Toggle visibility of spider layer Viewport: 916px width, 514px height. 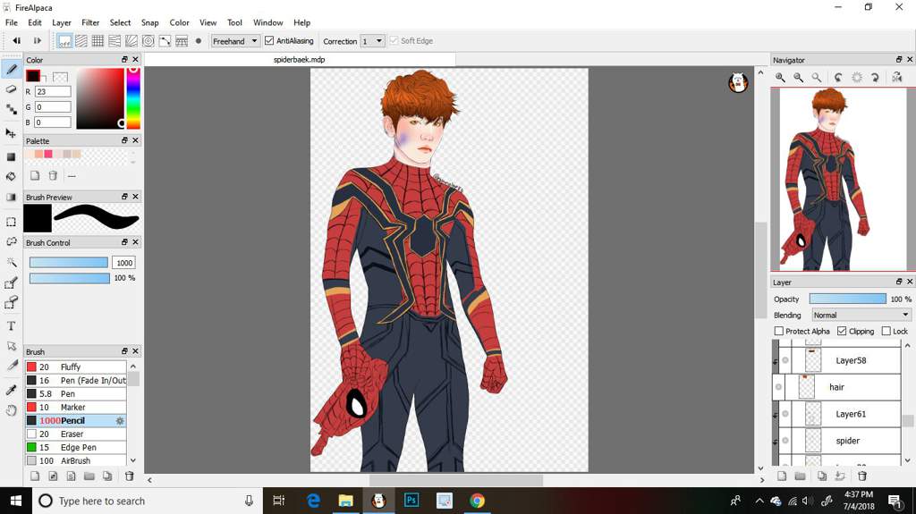[785, 441]
